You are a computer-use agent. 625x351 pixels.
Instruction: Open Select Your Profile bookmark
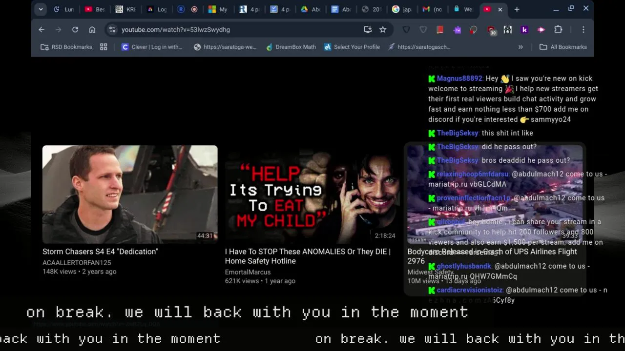(x=352, y=47)
